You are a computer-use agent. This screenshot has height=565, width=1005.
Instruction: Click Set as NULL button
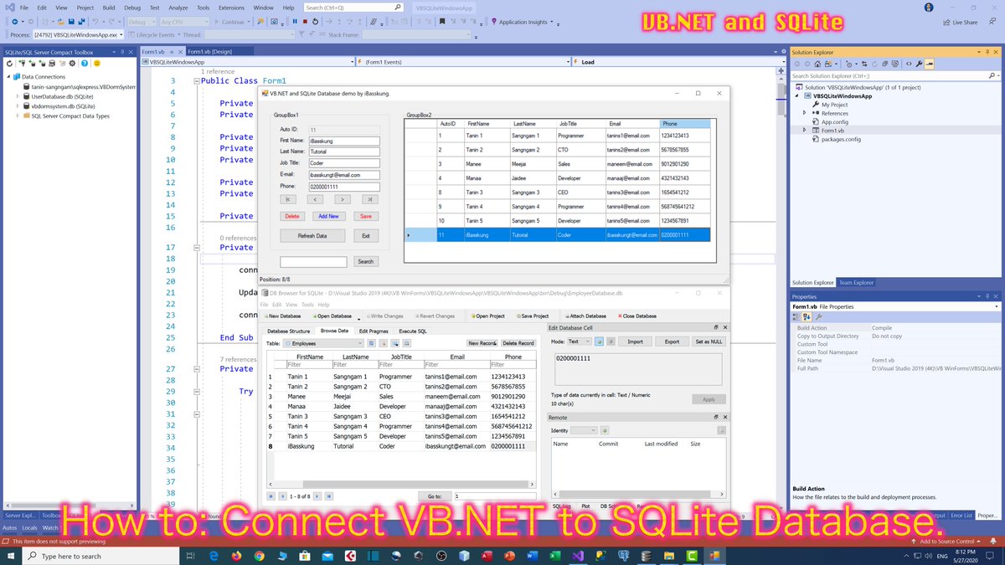click(x=709, y=342)
